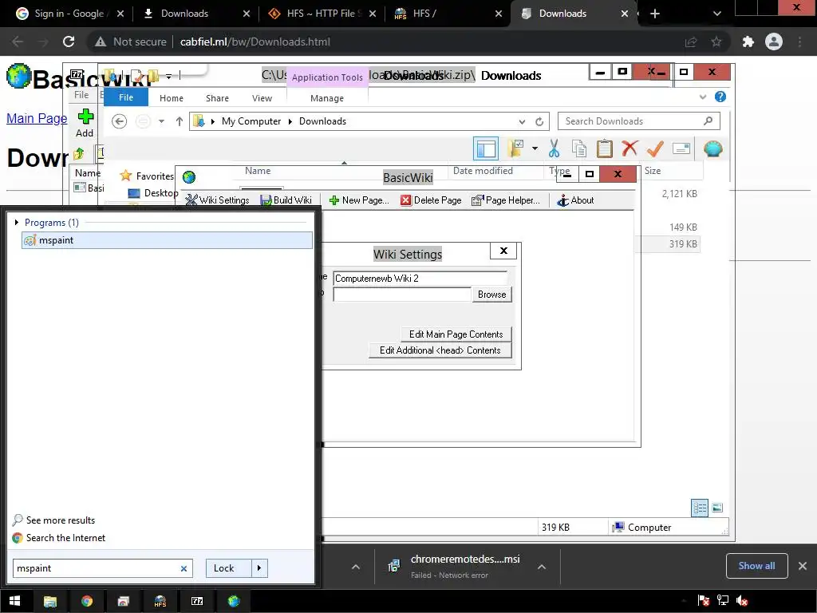
Task: Click the folder options checkmark icon
Action: (x=516, y=148)
